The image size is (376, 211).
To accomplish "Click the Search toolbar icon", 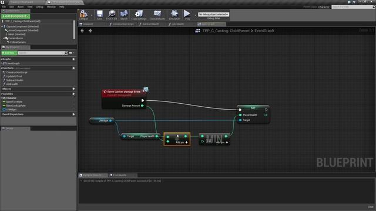I will tap(124, 15).
